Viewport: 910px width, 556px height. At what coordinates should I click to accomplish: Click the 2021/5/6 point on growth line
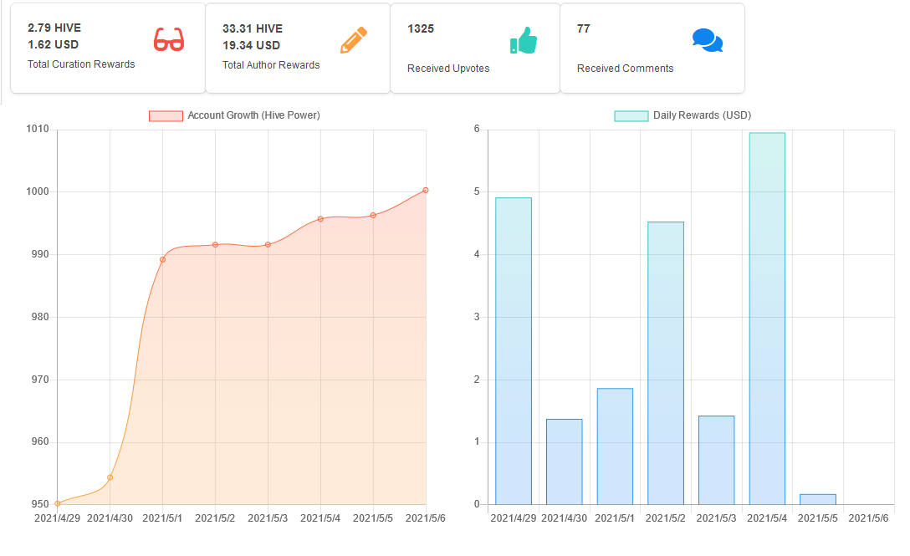click(x=426, y=191)
